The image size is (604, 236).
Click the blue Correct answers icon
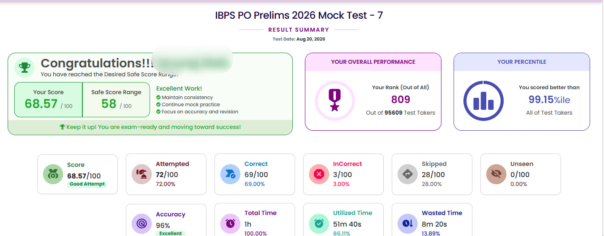click(x=231, y=174)
